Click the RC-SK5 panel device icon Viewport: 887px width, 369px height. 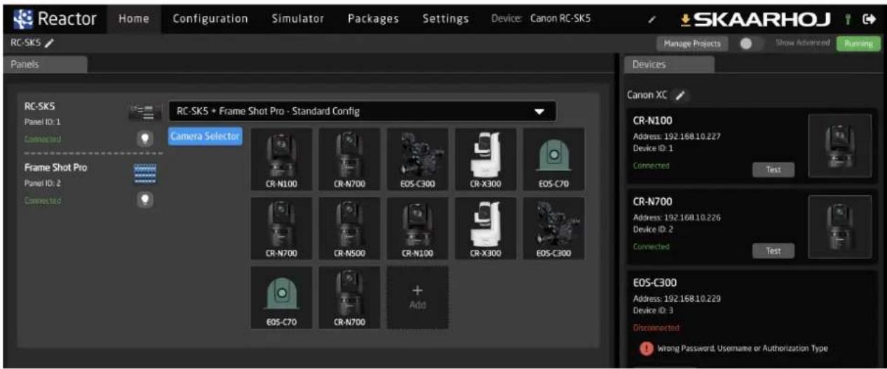(144, 111)
